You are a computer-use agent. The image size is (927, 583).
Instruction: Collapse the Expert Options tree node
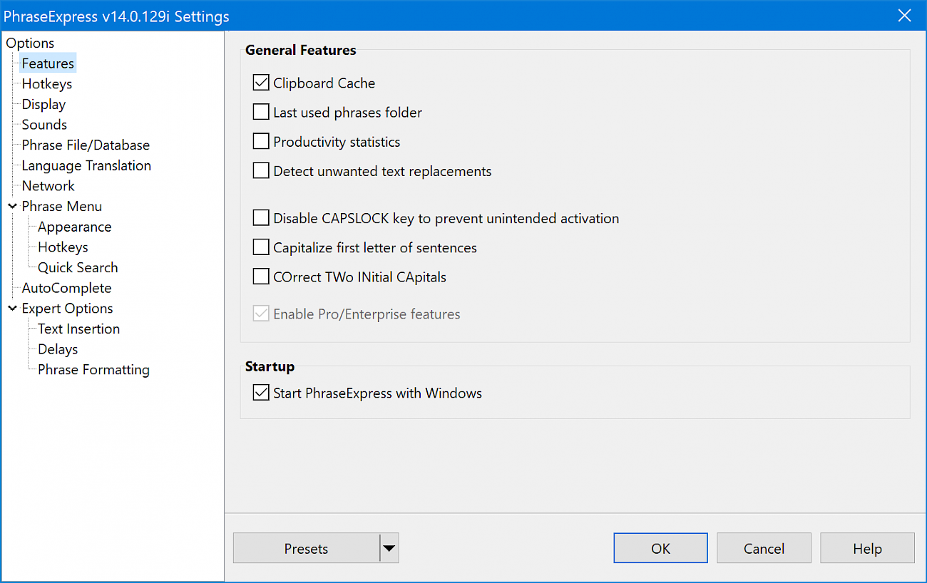(13, 308)
